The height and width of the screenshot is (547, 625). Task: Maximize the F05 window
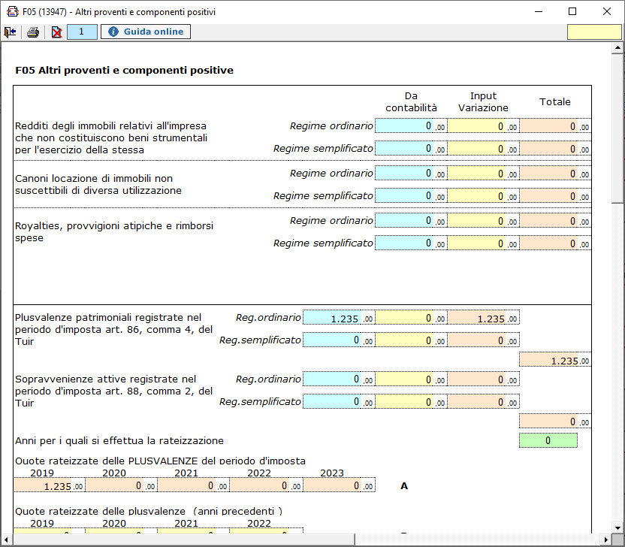coord(572,11)
